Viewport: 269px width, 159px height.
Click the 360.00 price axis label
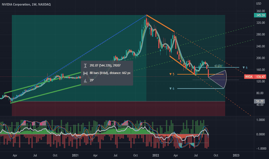point(261,11)
